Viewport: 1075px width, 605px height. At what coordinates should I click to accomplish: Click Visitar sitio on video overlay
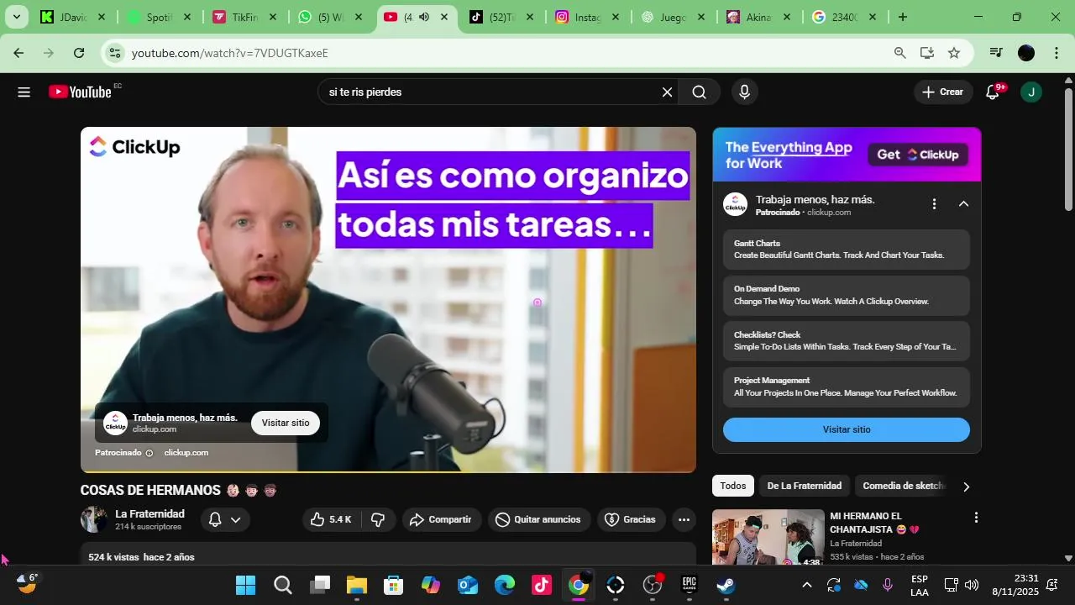point(286,423)
